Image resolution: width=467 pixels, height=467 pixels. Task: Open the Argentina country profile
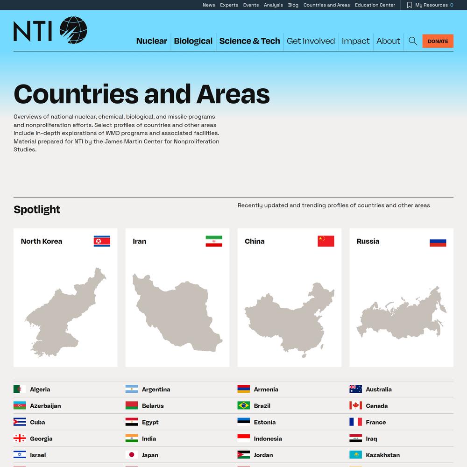(156, 389)
